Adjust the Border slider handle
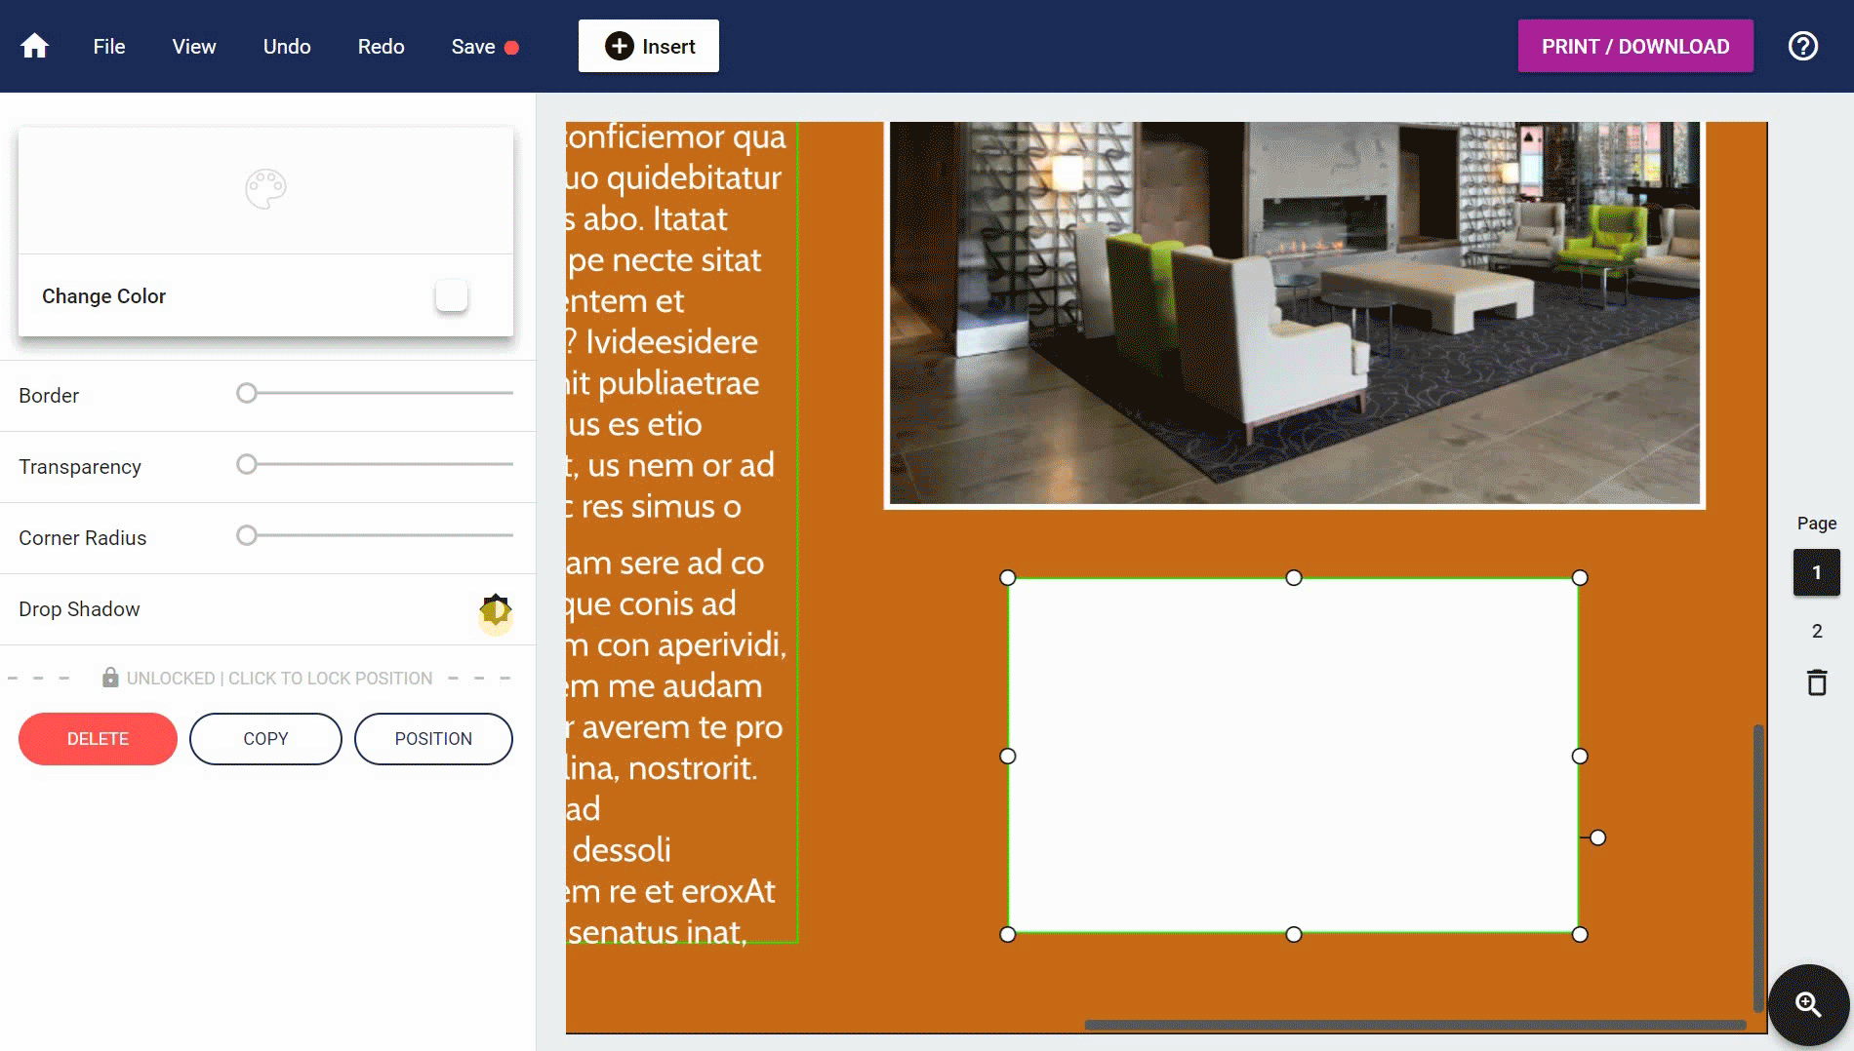1854x1051 pixels. [247, 393]
